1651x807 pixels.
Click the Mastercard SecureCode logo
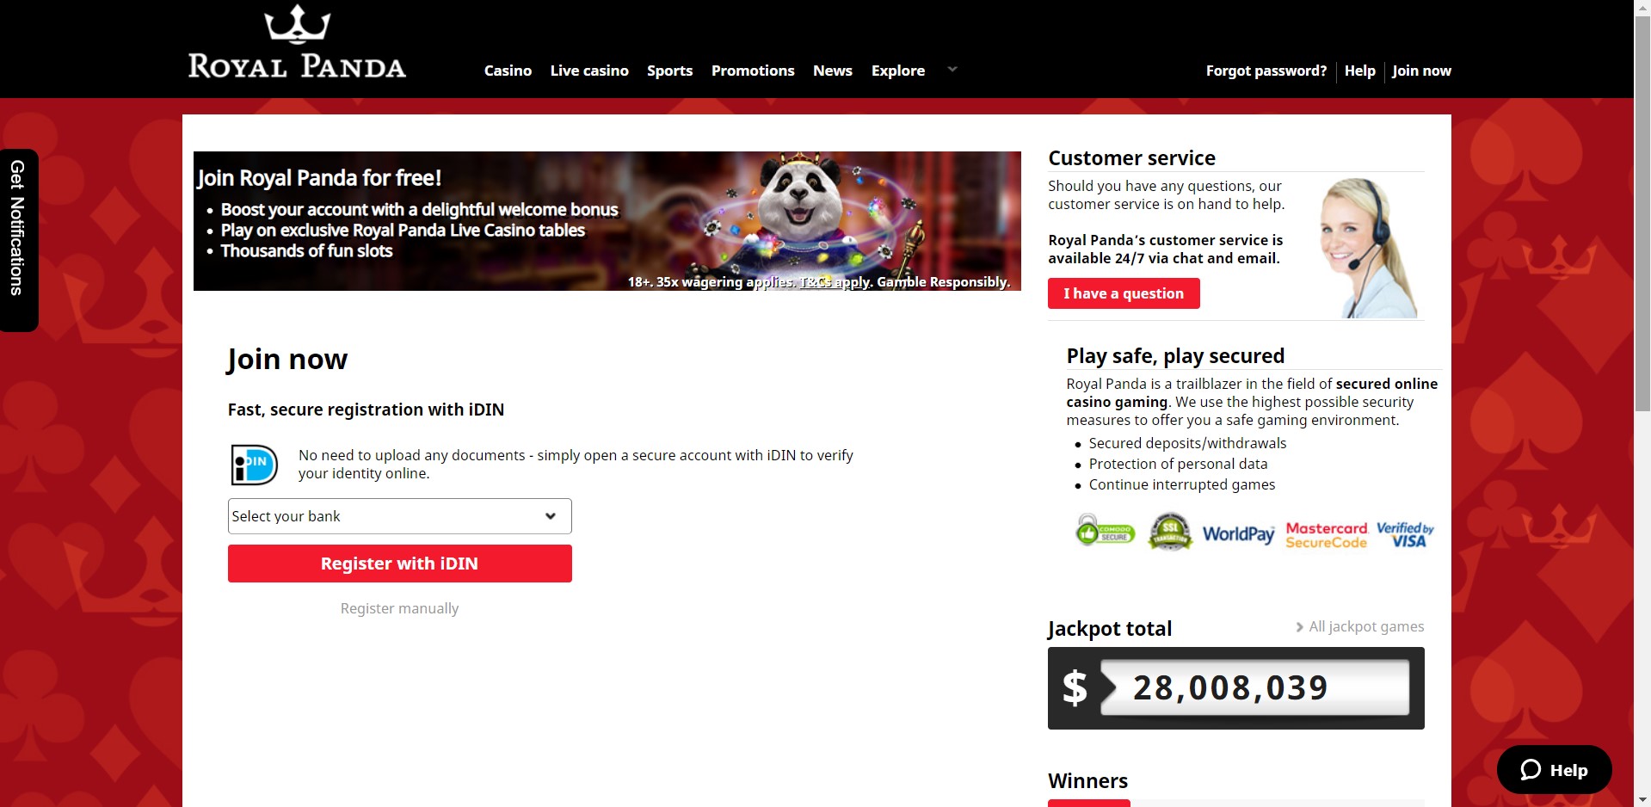(x=1326, y=535)
